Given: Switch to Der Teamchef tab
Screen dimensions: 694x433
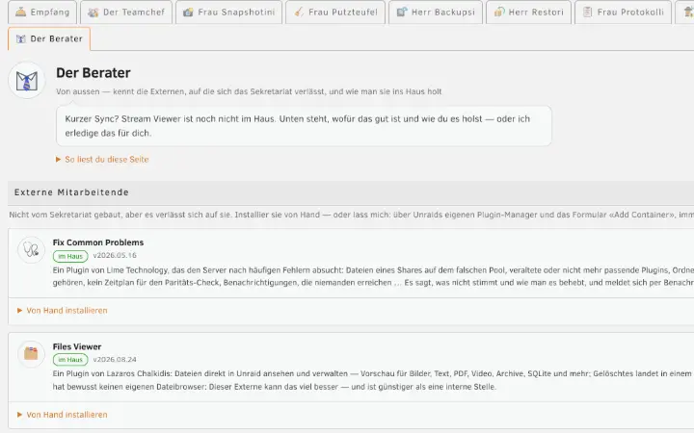Looking at the screenshot, I should point(126,12).
